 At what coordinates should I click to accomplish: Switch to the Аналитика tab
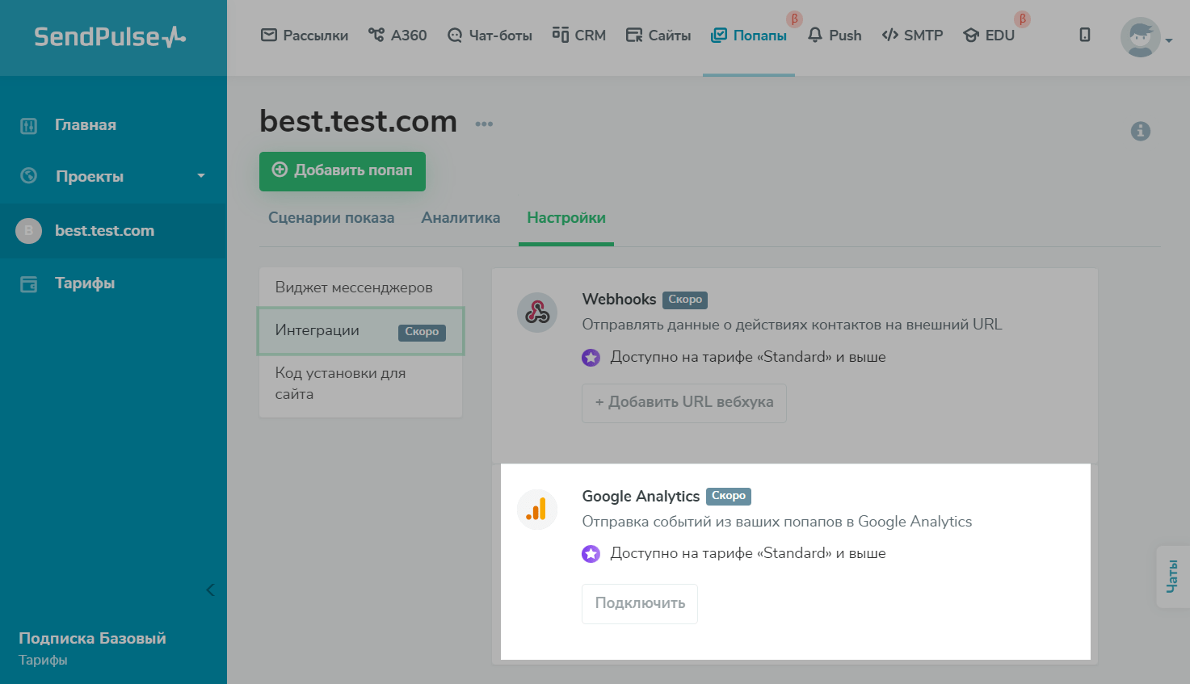pos(460,218)
